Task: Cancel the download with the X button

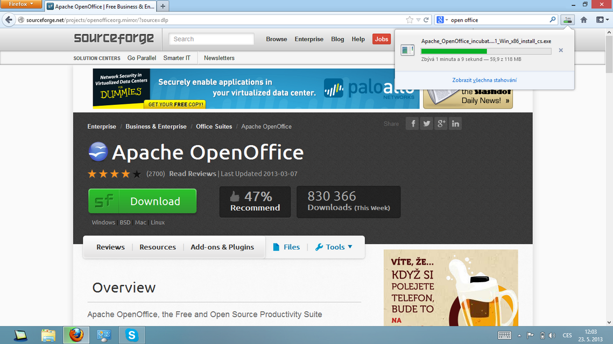Action: [x=561, y=51]
